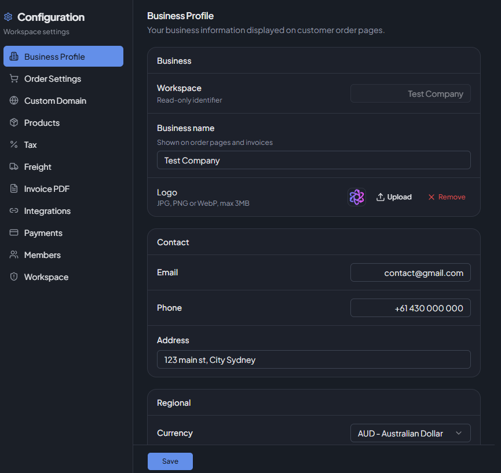Screen dimensions: 501x473
Task: Click the Currency dropdown chevron
Action: (x=459, y=433)
